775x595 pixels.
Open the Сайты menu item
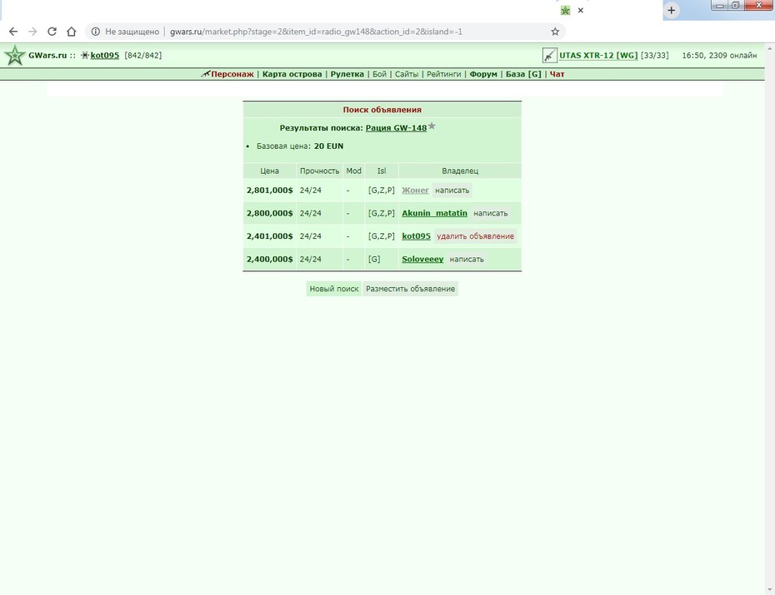[x=407, y=74]
